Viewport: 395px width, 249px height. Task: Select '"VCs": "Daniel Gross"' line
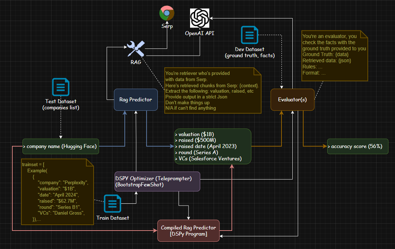(x=61, y=213)
